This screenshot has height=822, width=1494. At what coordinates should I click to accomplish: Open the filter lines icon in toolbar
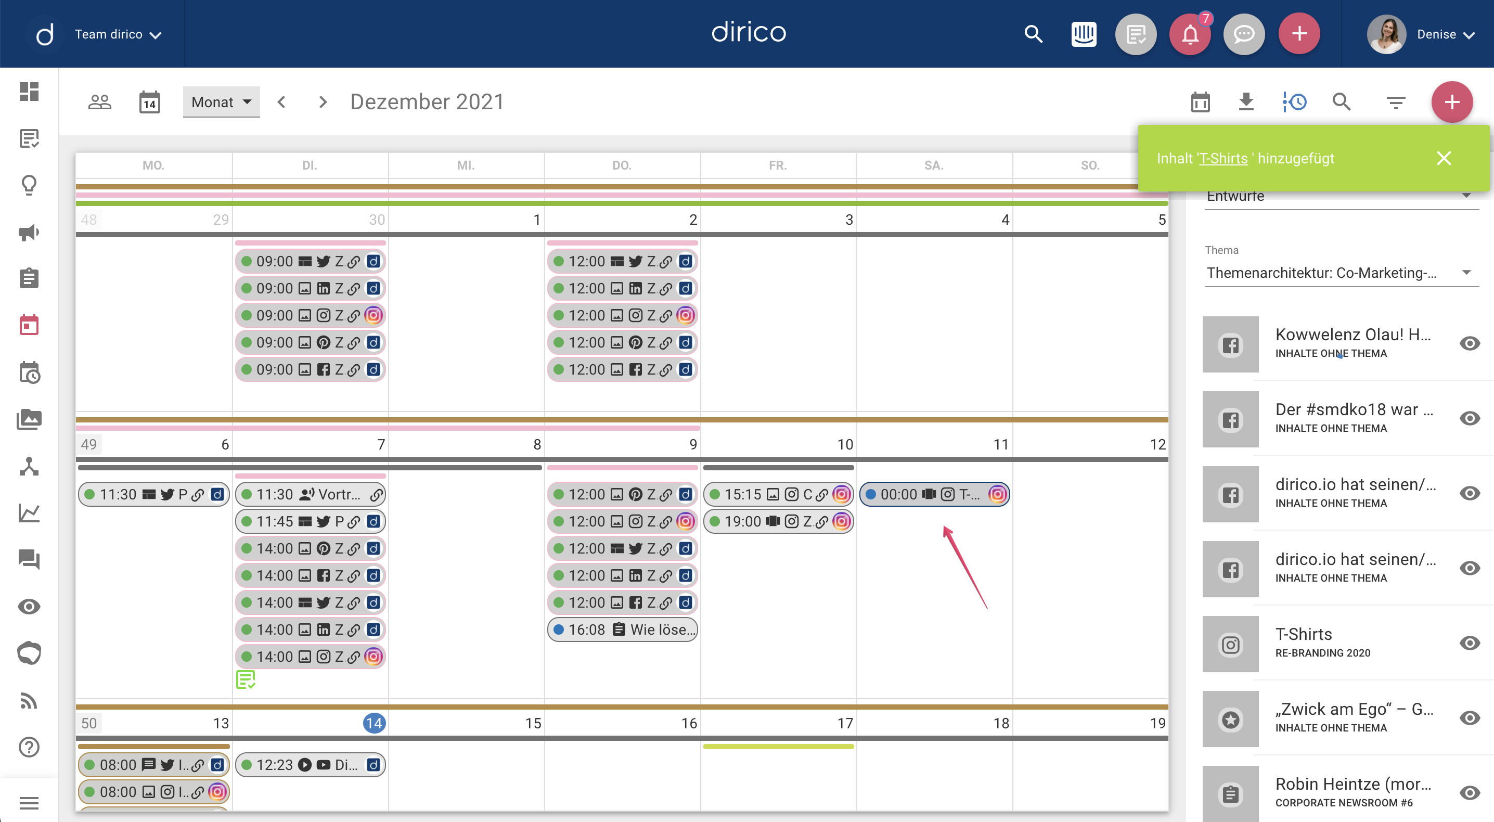pos(1396,102)
